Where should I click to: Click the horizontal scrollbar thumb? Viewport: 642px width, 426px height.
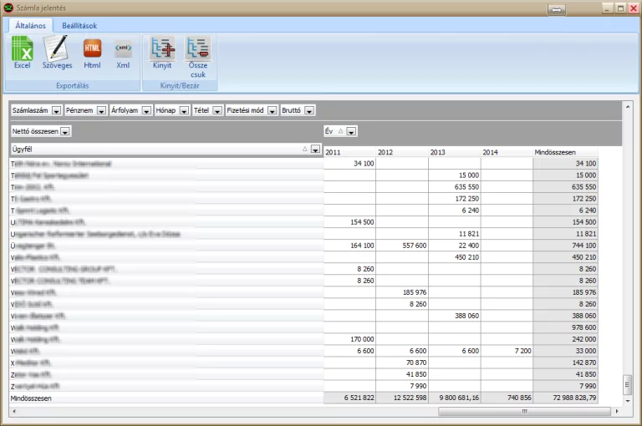pyautogui.click(x=524, y=411)
